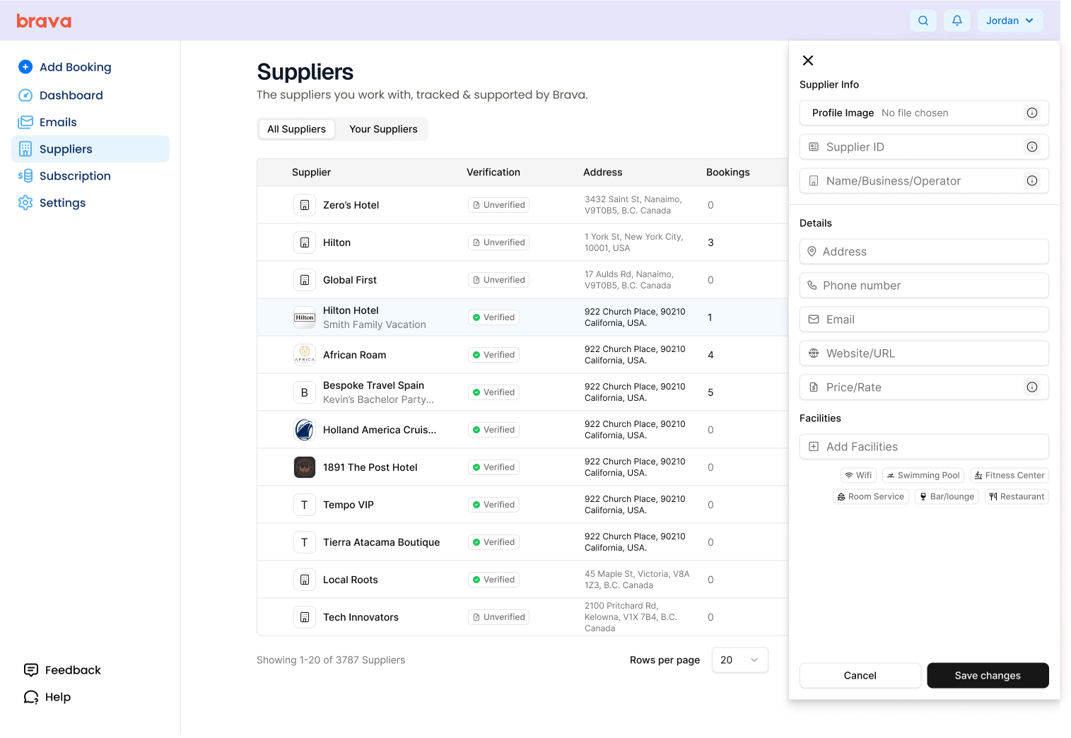Toggle the Wifi facility chip
The image size is (1071, 738).
[x=858, y=476]
